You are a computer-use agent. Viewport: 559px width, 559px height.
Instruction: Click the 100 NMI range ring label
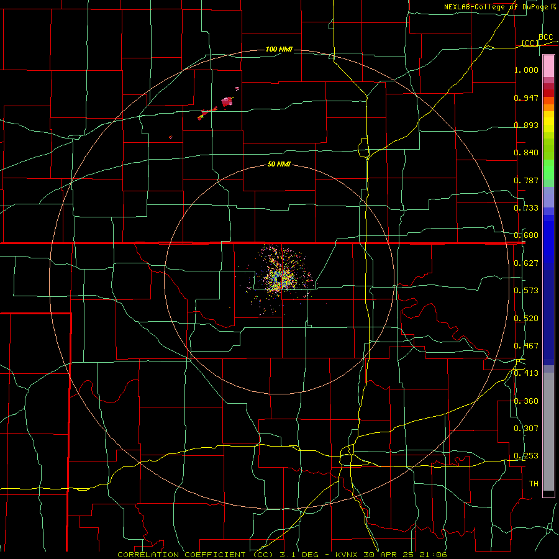pyautogui.click(x=279, y=49)
